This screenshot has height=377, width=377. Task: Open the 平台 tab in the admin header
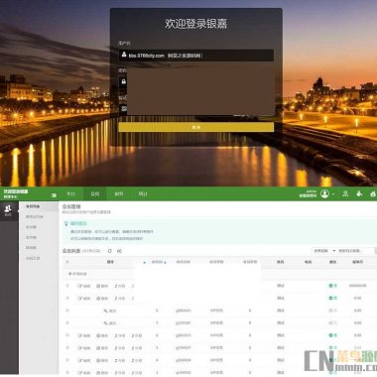(x=70, y=193)
